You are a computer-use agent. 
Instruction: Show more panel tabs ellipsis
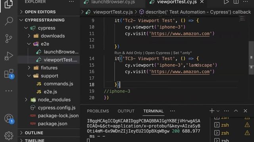coord(172,111)
